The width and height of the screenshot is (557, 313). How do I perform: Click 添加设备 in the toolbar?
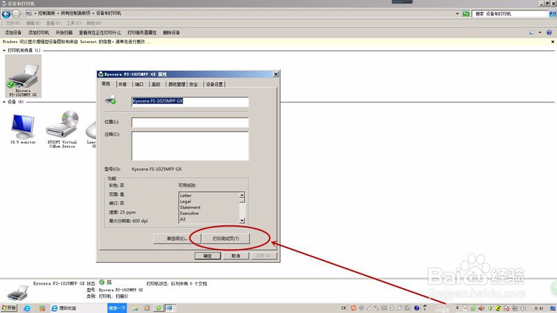tap(13, 33)
